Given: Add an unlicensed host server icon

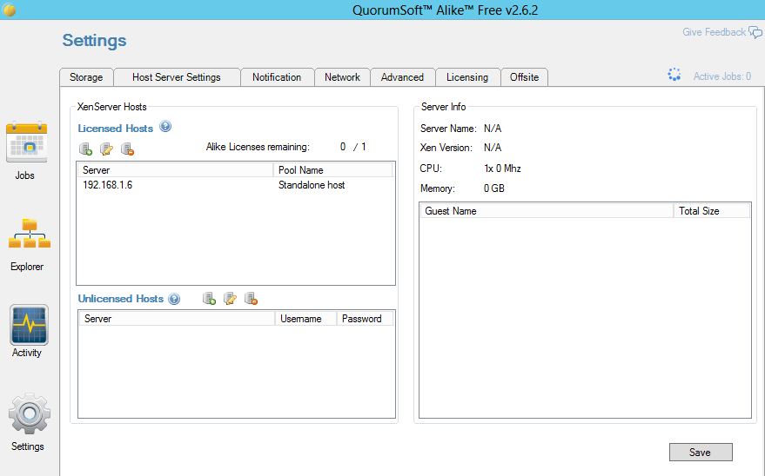Looking at the screenshot, I should pyautogui.click(x=209, y=298).
